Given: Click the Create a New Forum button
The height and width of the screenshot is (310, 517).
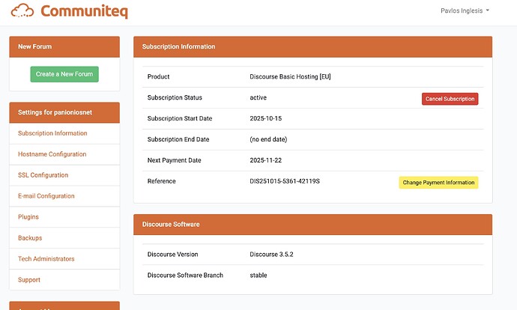Looking at the screenshot, I should (64, 74).
